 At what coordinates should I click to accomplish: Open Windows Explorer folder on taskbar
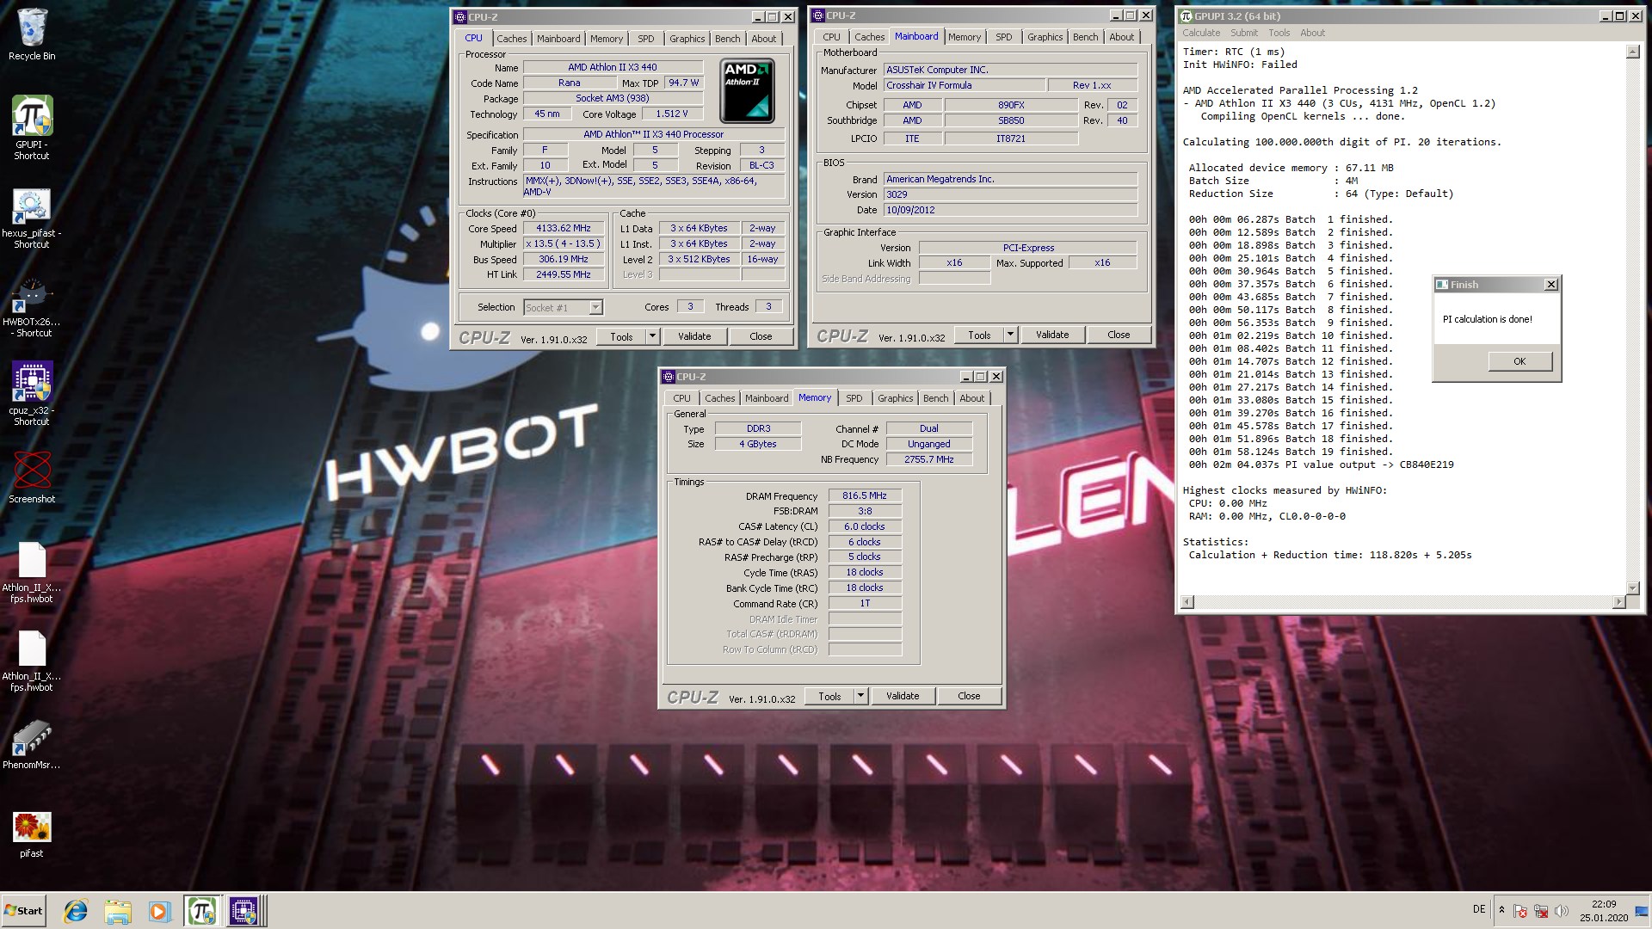pos(118,911)
